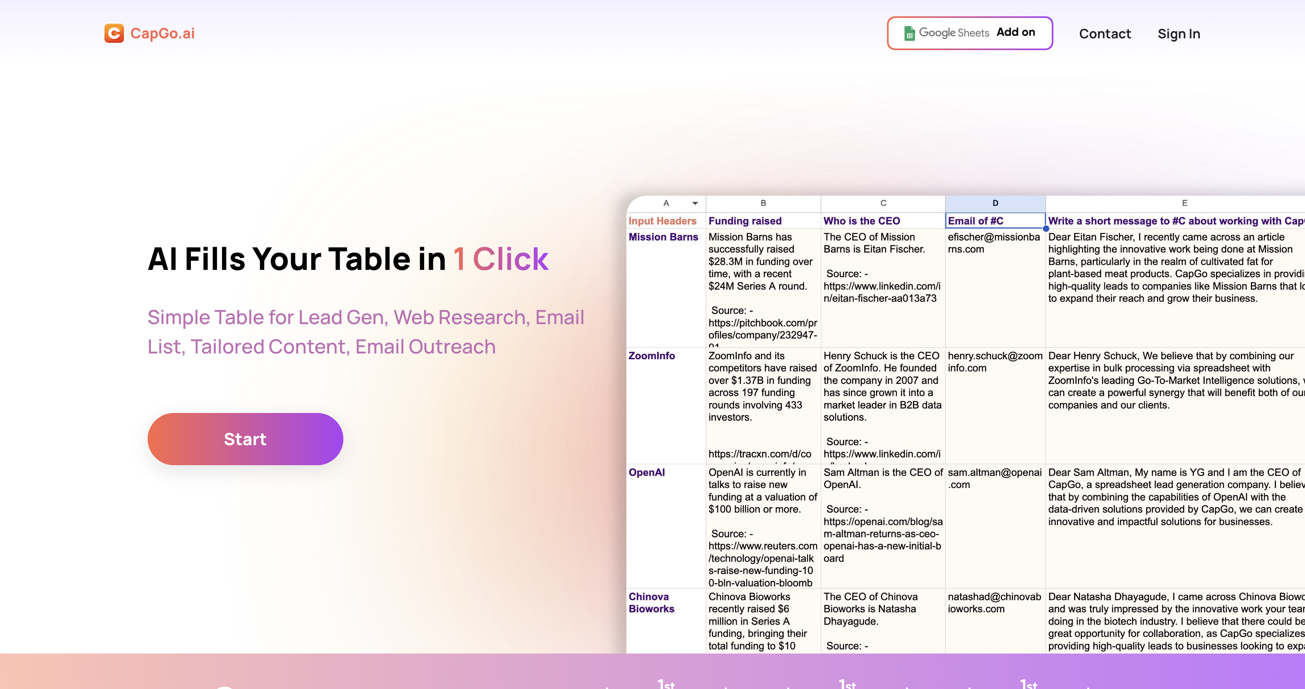The width and height of the screenshot is (1305, 689).
Task: Click the sam.altman@openai.com email cell
Action: tap(995, 526)
